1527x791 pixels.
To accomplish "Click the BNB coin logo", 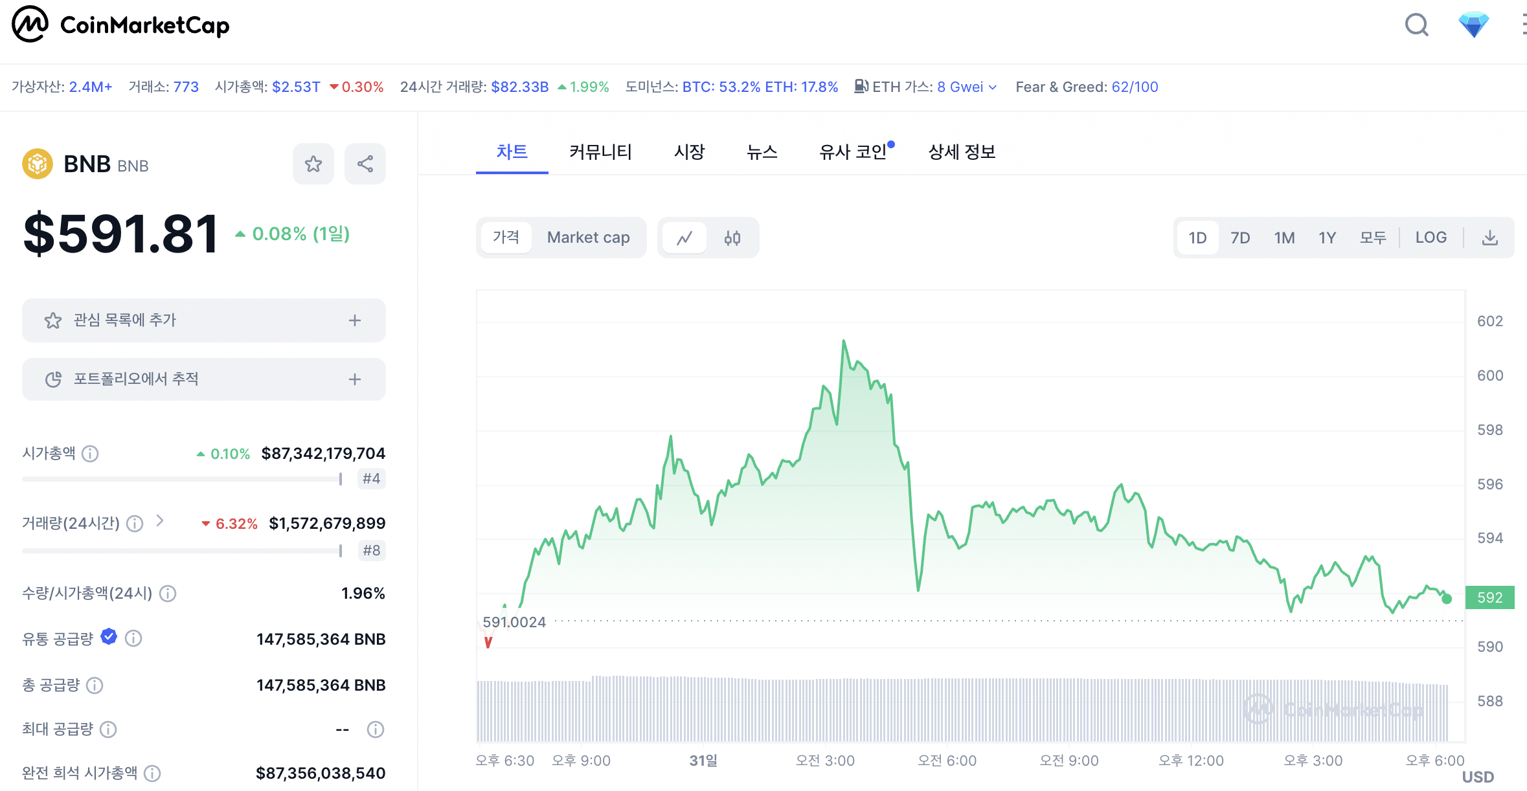I will [38, 164].
